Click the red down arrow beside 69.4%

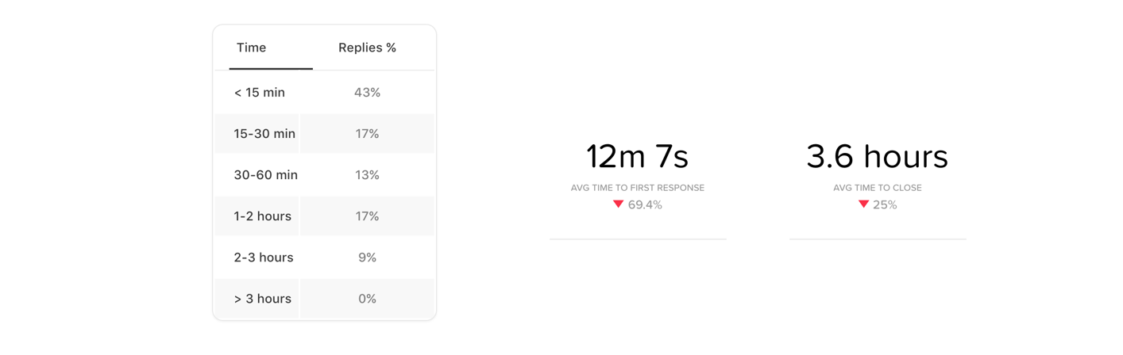pyautogui.click(x=618, y=204)
